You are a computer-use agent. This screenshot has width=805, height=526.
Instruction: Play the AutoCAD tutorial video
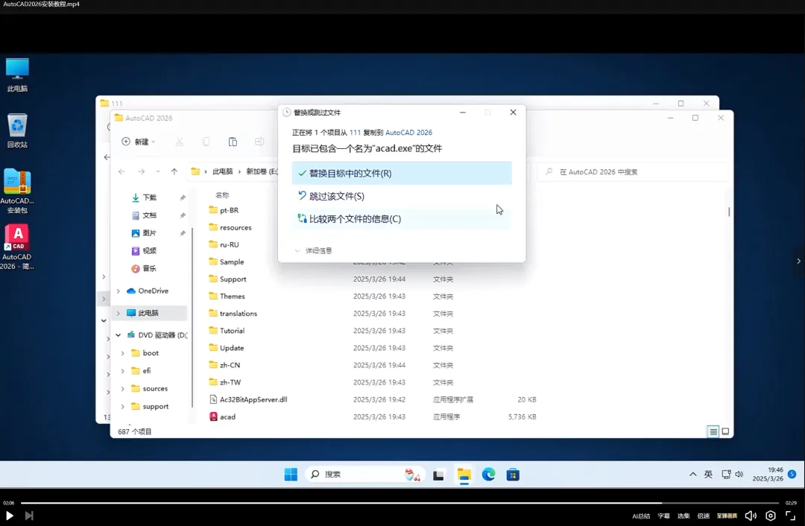coord(9,516)
